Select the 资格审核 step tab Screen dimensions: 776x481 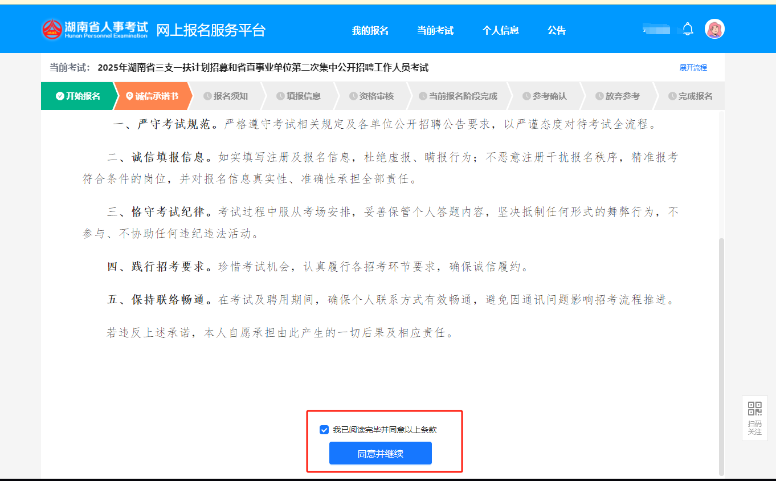click(371, 96)
